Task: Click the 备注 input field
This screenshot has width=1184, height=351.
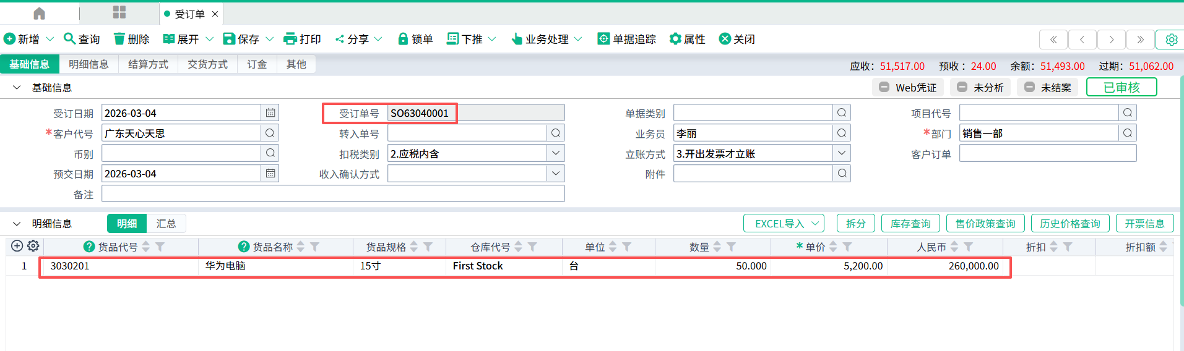Action: 333,194
